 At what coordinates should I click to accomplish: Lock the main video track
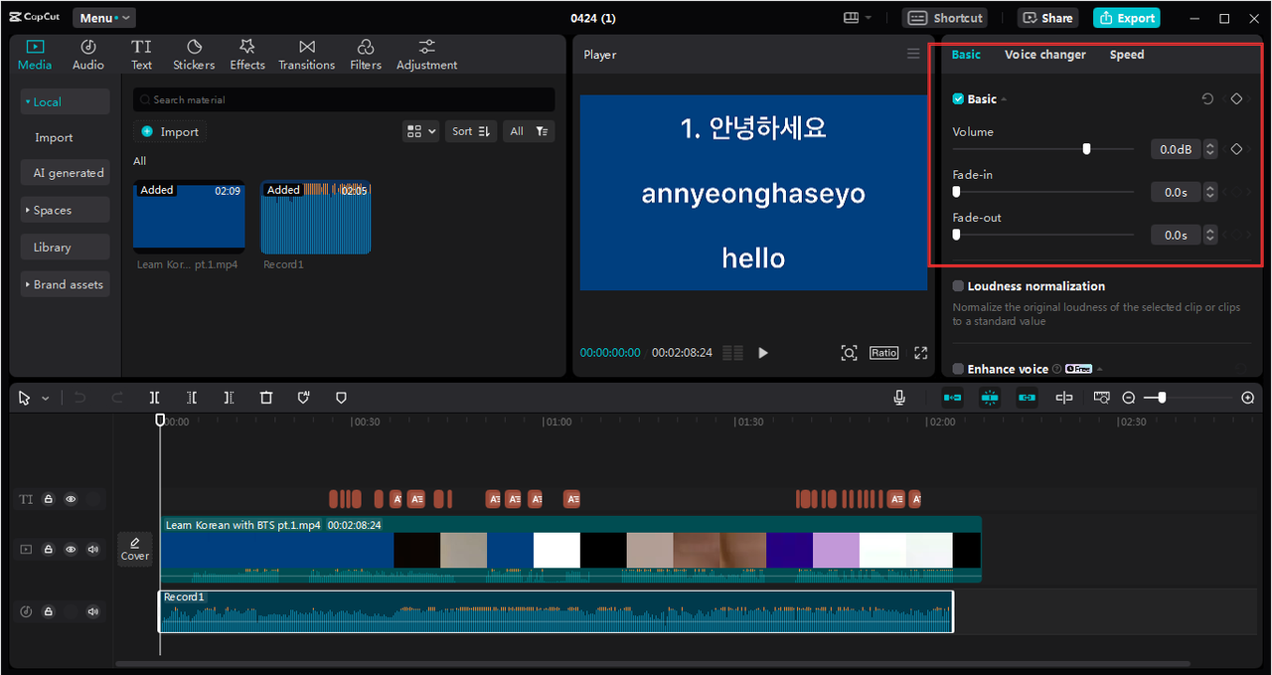tap(48, 549)
